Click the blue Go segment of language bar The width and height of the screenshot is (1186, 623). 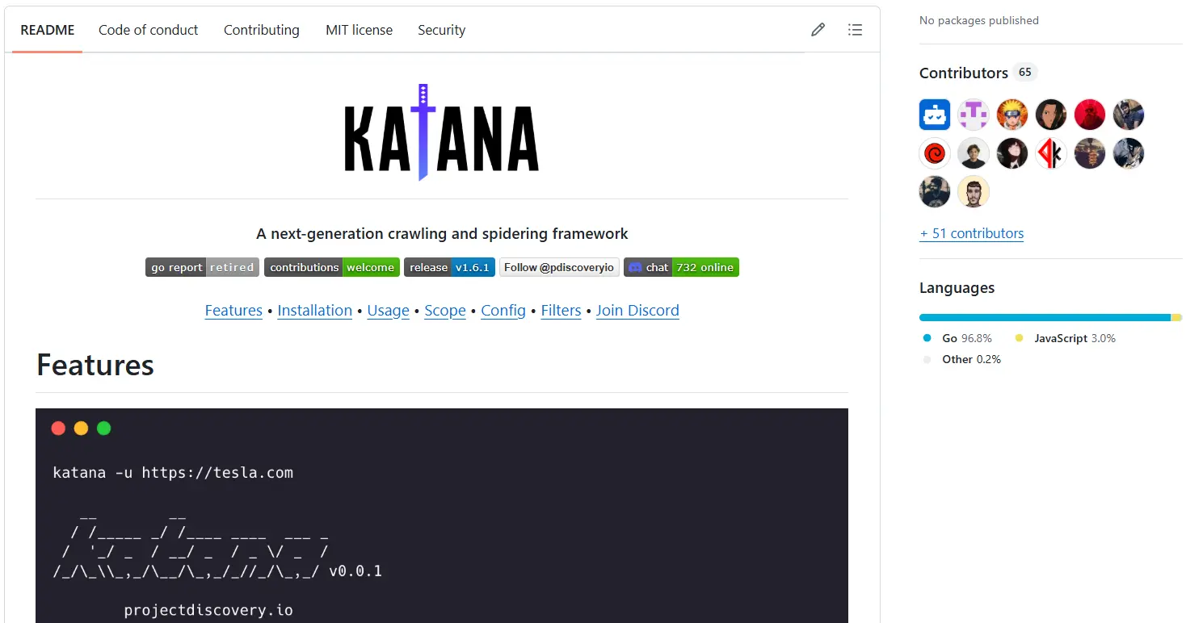[x=1045, y=317]
